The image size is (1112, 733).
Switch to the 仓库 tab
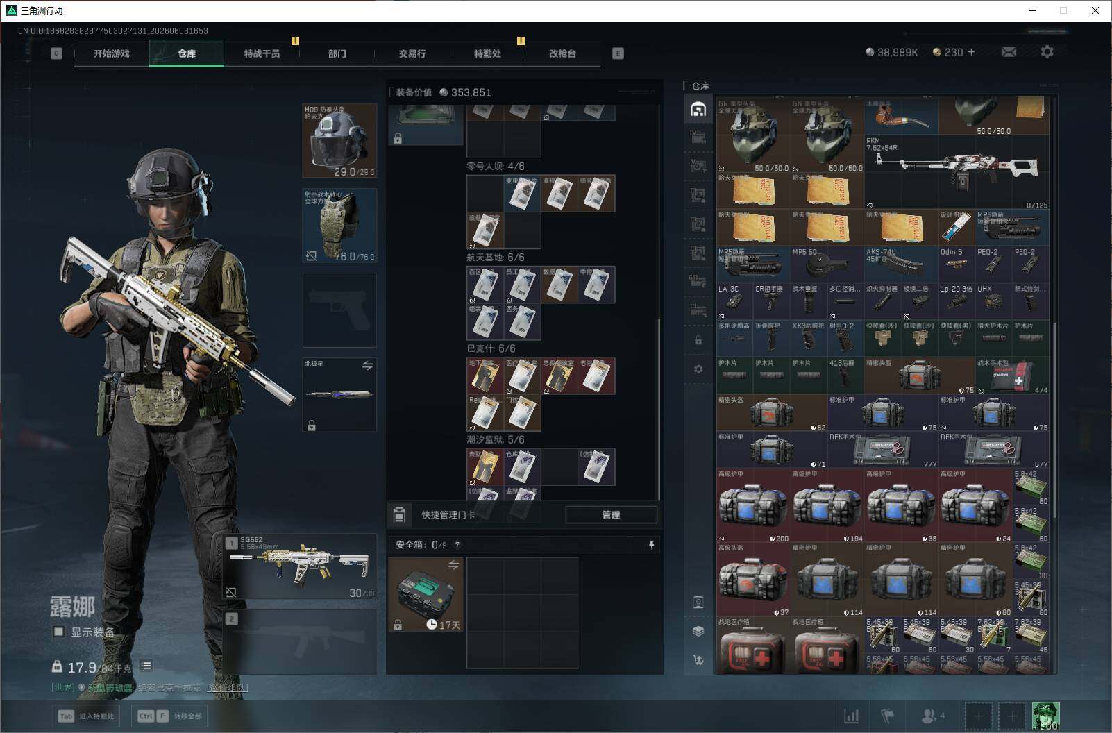point(187,53)
